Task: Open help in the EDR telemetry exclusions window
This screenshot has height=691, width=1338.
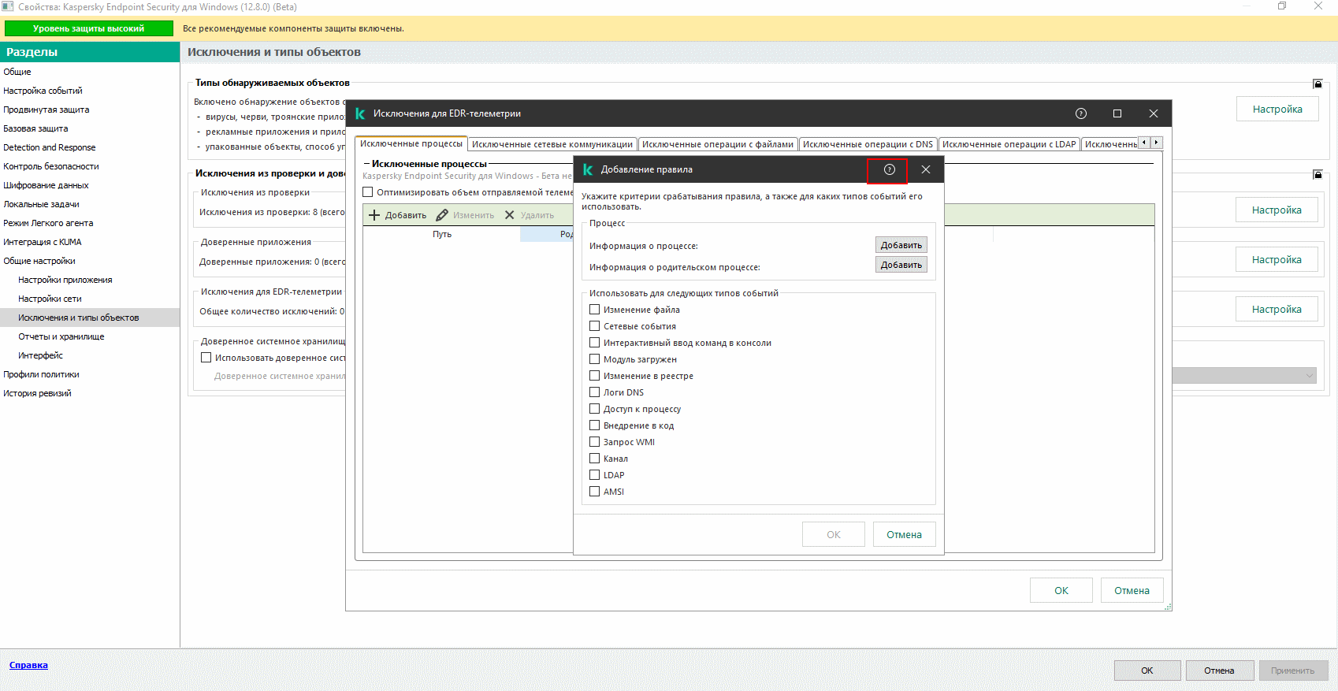Action: [1081, 113]
